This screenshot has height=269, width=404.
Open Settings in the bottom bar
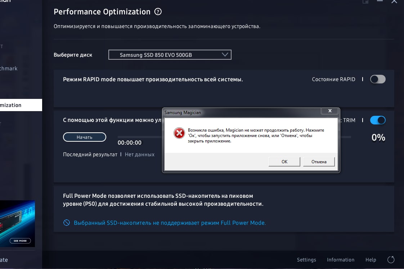(x=306, y=260)
